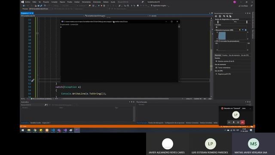This screenshot has height=155, width=275.
Task: Click the screwdriver quick action icon at line 51
Action: click(33, 81)
